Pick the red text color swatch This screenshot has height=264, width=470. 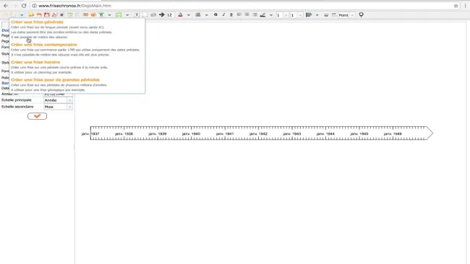[181, 14]
